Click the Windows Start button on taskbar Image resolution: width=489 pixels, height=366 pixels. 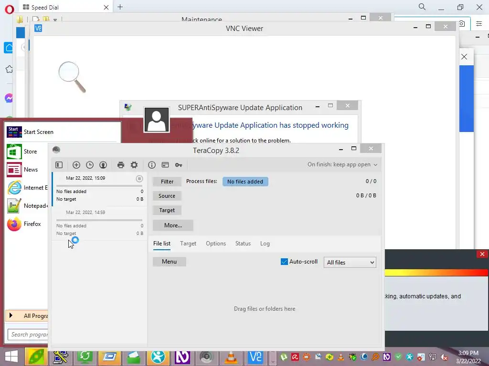[11, 356]
